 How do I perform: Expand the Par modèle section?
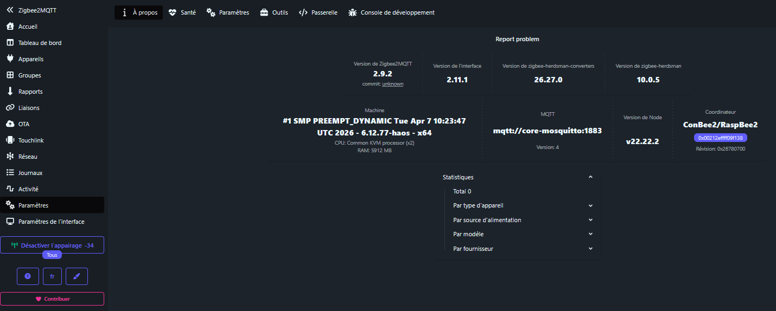pos(590,234)
